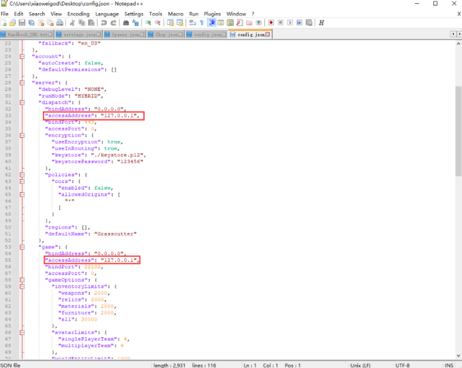Viewport: 462px width, 368px height.
Task: Start macro recording with red dot icon
Action: click(271, 23)
